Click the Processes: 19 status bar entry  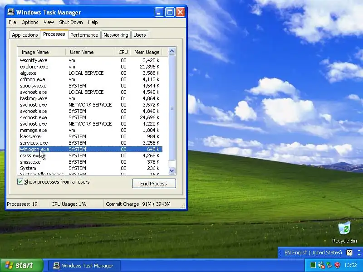22,204
